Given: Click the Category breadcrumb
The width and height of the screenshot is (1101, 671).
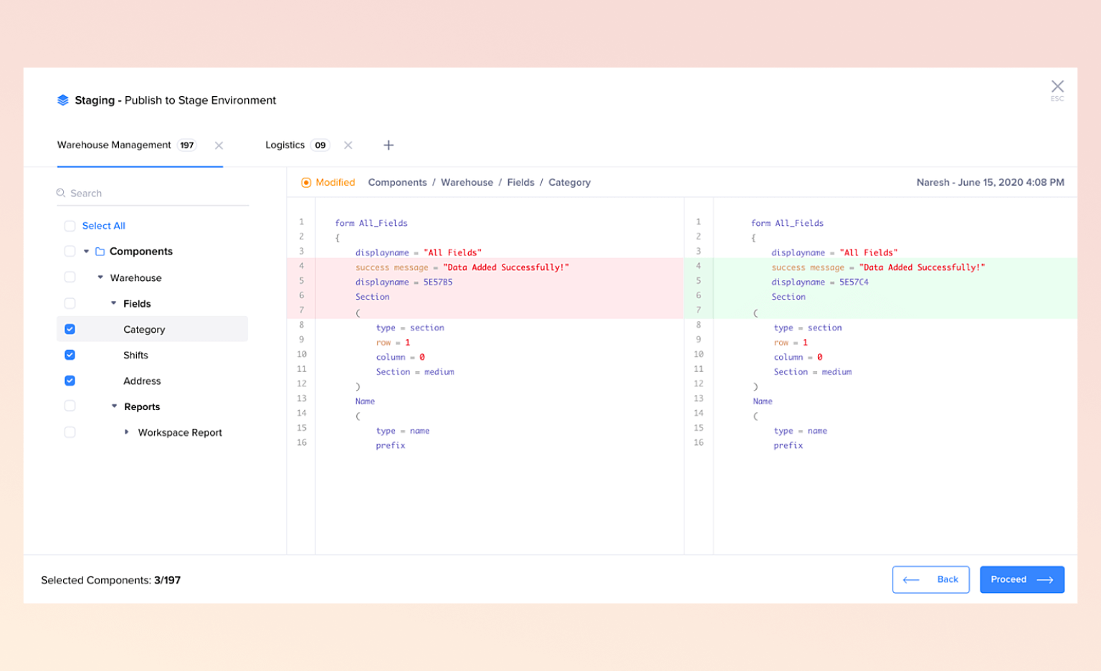Looking at the screenshot, I should (569, 183).
